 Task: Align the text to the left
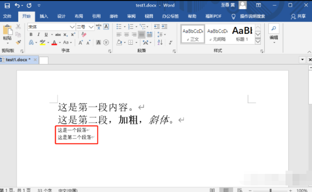119,35
